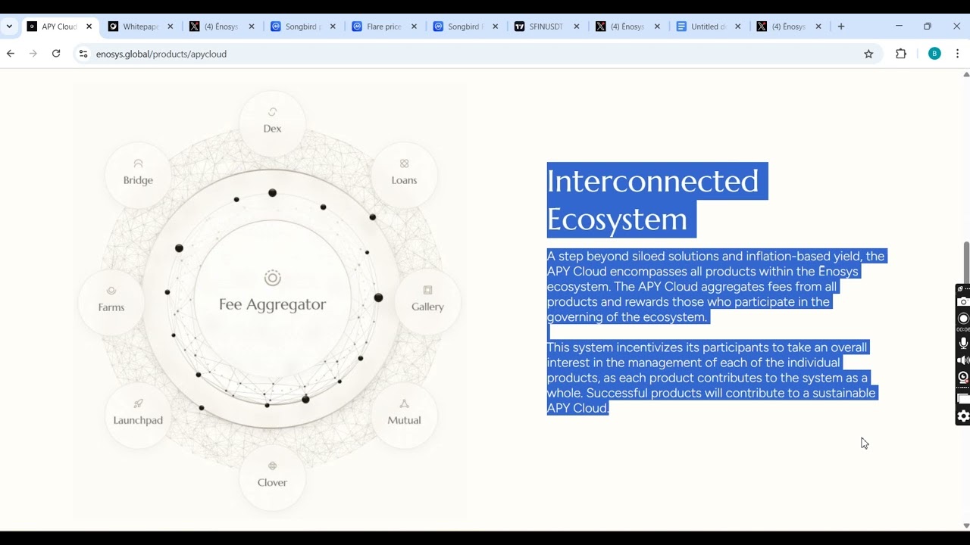Expand the tab search dropdown arrow
Image resolution: width=970 pixels, height=545 pixels.
(9, 26)
